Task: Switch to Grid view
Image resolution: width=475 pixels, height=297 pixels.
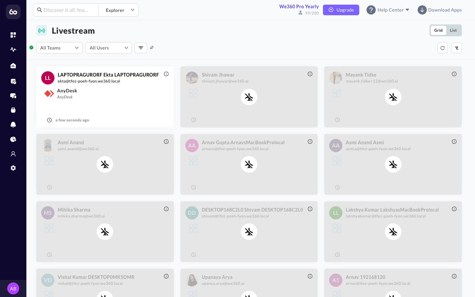Action: [x=438, y=30]
